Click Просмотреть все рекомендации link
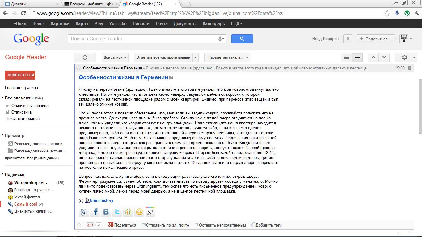This screenshot has width=422, height=237. [32, 158]
